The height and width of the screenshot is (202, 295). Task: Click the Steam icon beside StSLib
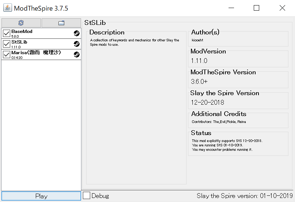(77, 44)
